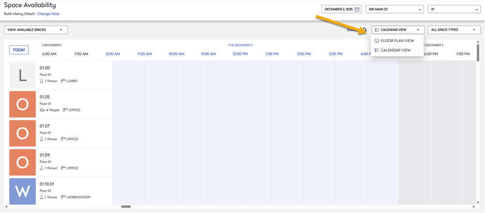This screenshot has width=485, height=213.
Task: Click the Office type icon for 01.05
Action: click(65, 110)
